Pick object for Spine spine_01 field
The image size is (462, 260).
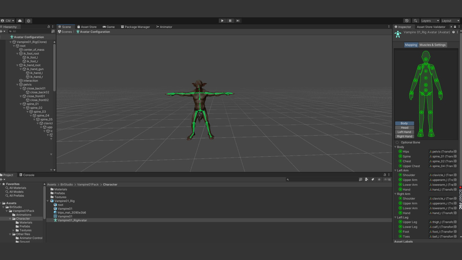tap(455, 156)
